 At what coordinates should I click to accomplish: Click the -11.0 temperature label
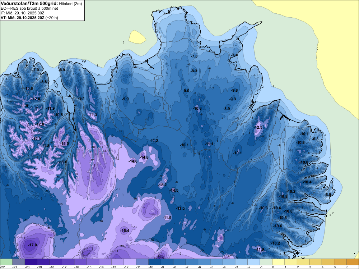tap(63, 162)
